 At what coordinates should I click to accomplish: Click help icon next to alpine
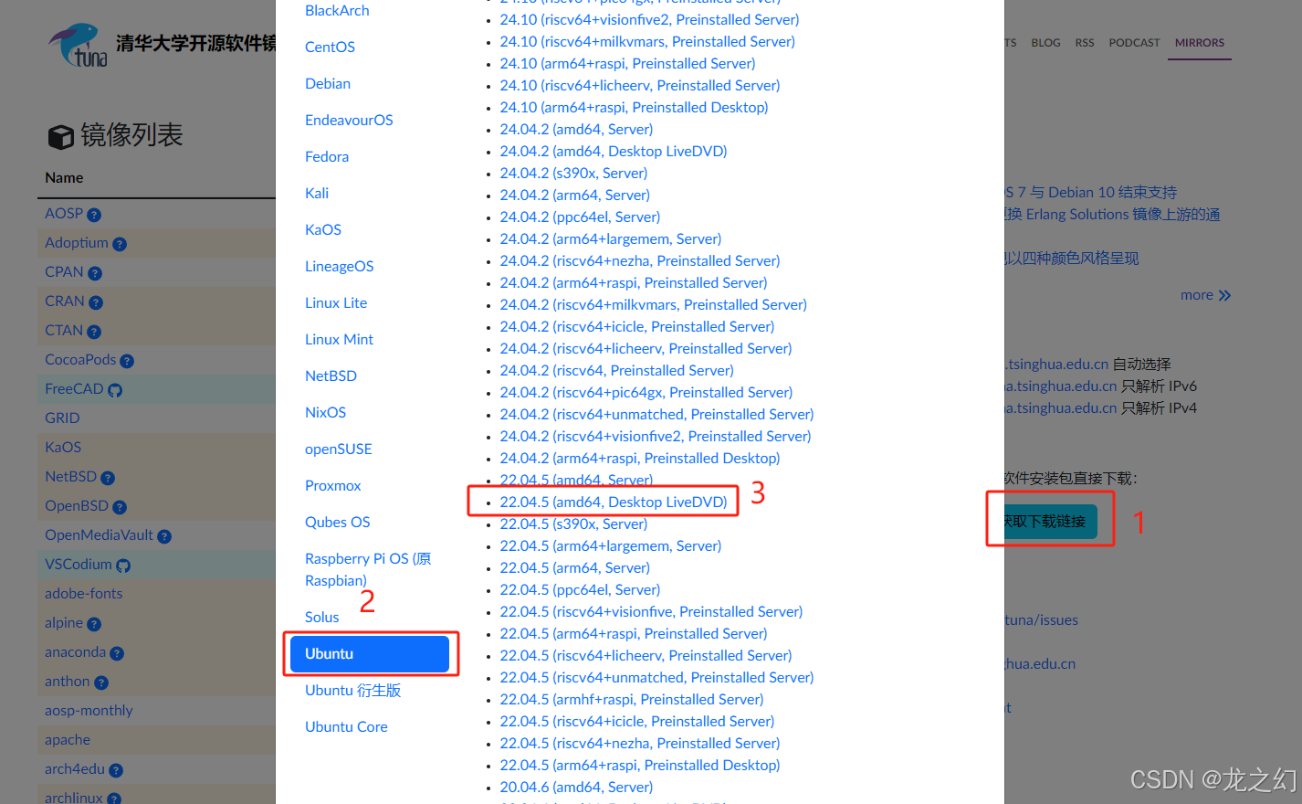(x=94, y=624)
